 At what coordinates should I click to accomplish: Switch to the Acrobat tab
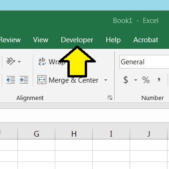pos(146,40)
